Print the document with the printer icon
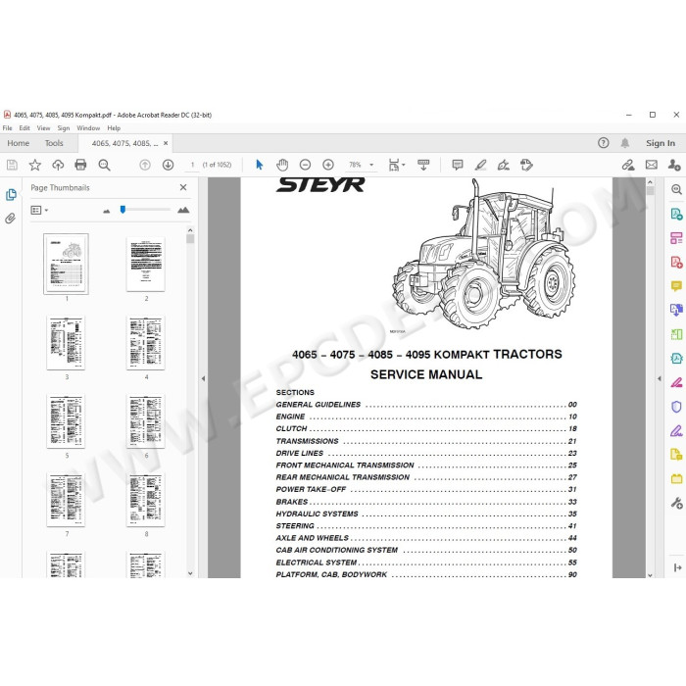This screenshot has height=686, width=686. point(80,165)
